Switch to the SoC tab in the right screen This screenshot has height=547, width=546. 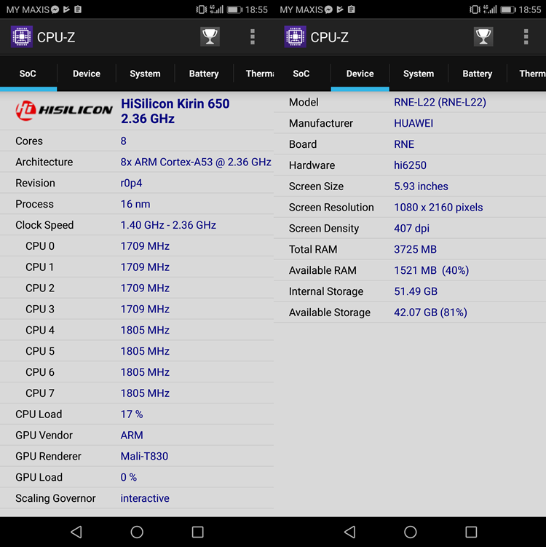click(x=301, y=74)
